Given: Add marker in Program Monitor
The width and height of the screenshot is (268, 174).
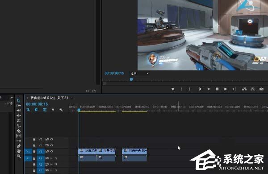Looking at the screenshot, I should click(172, 89).
